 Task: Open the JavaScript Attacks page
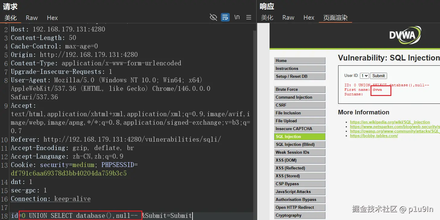point(300,192)
